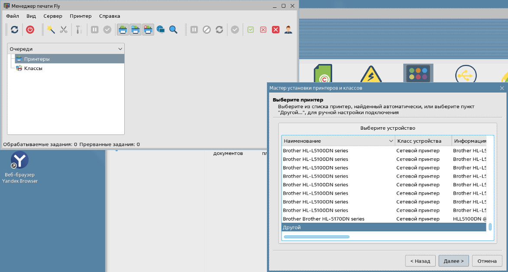Click the scissors icon in the toolbar
This screenshot has height=272, width=508.
(64, 29)
